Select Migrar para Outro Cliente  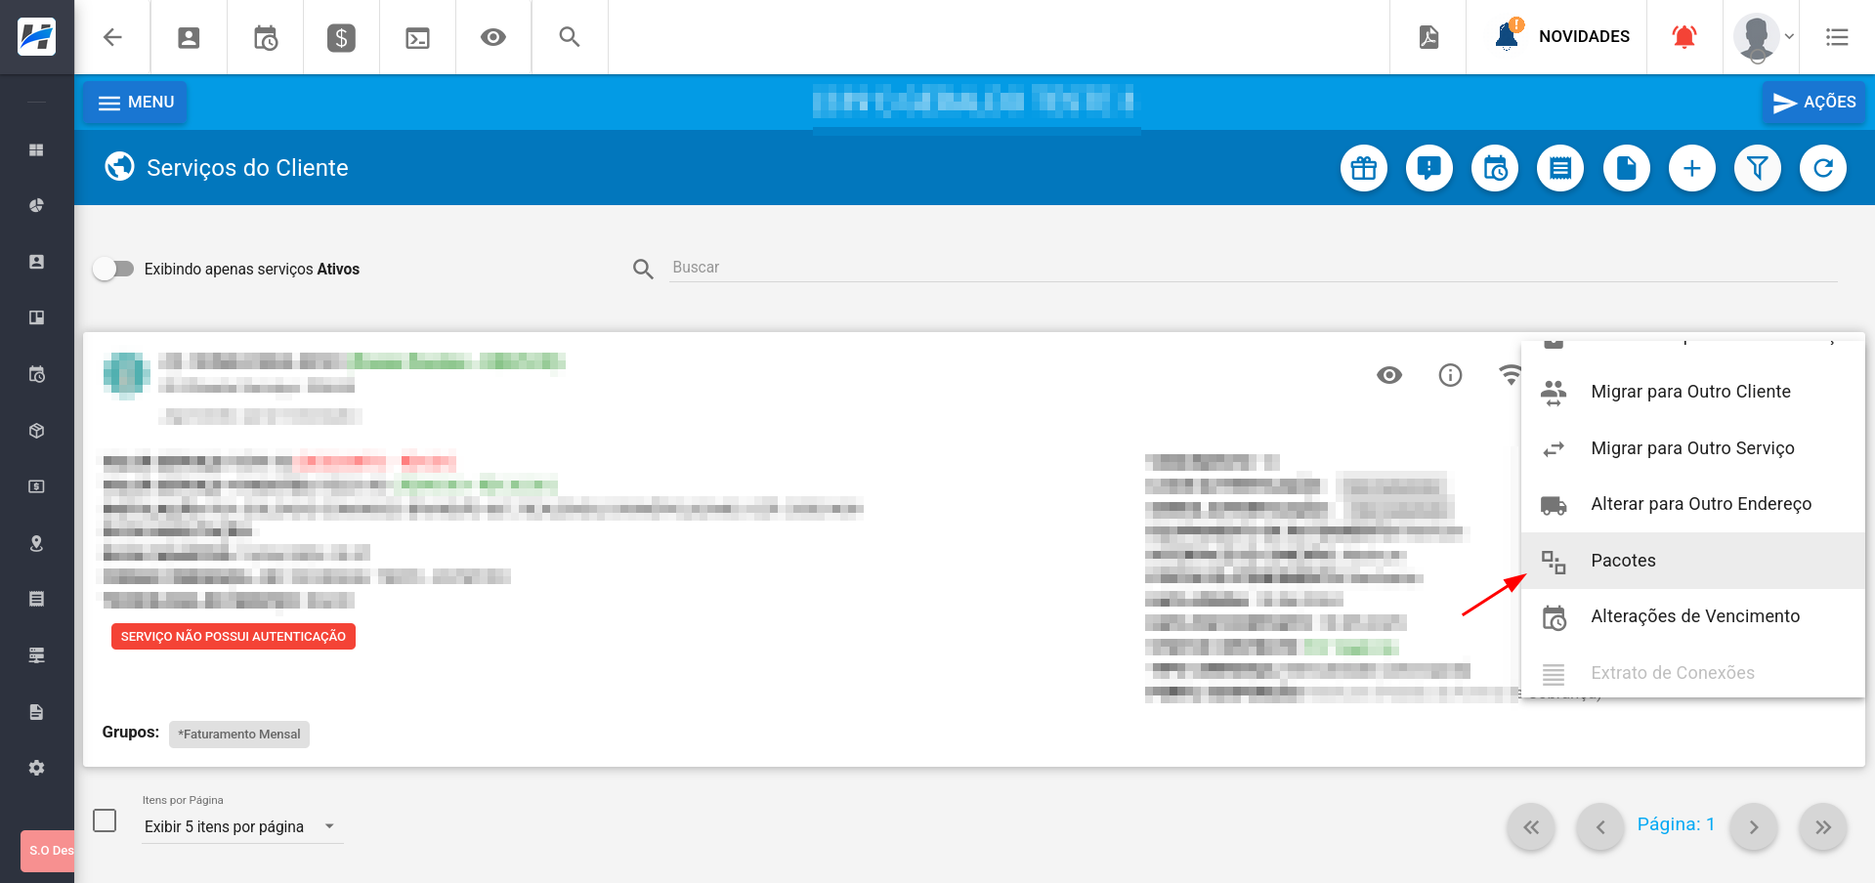point(1693,392)
